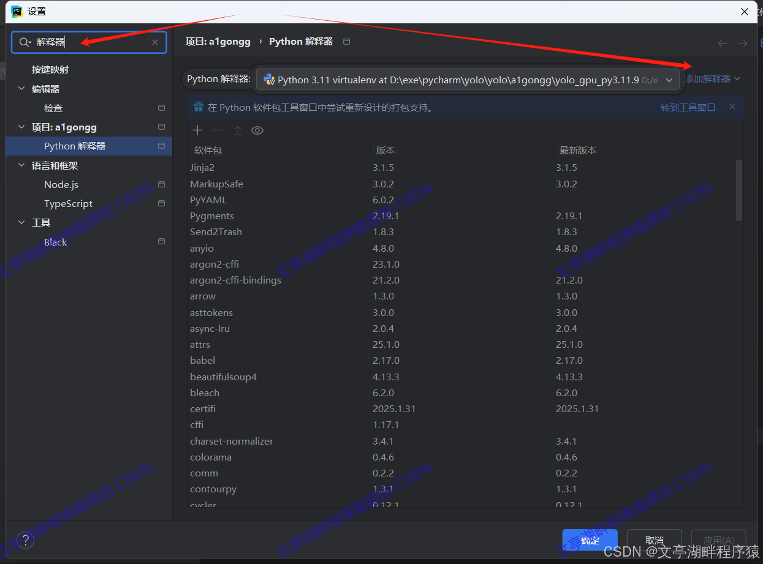
Task: Collapse the 编辑器 tree section
Action: coord(22,89)
